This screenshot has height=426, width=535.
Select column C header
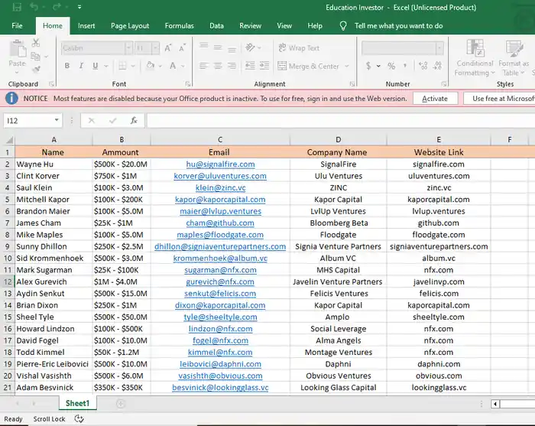(220, 140)
